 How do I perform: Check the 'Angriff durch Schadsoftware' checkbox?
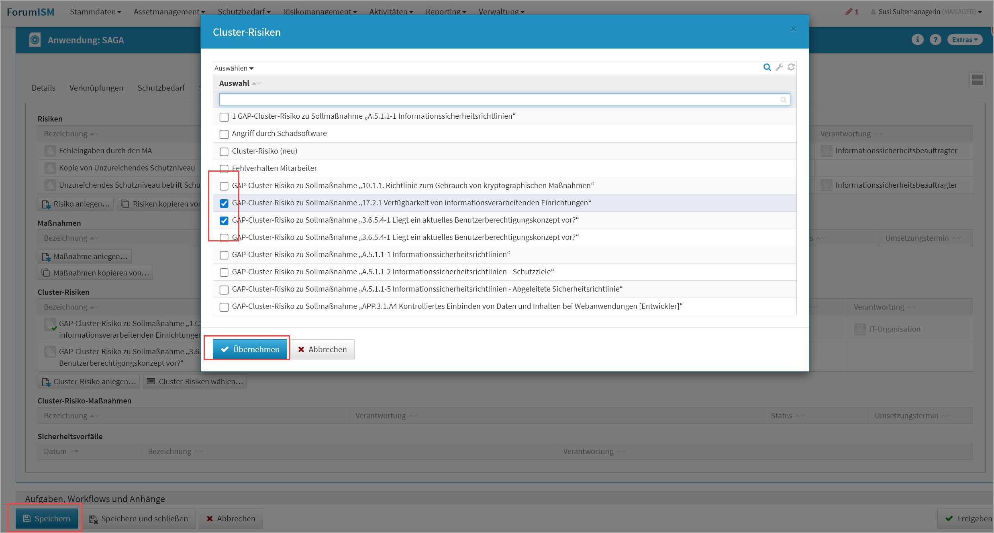pos(224,134)
